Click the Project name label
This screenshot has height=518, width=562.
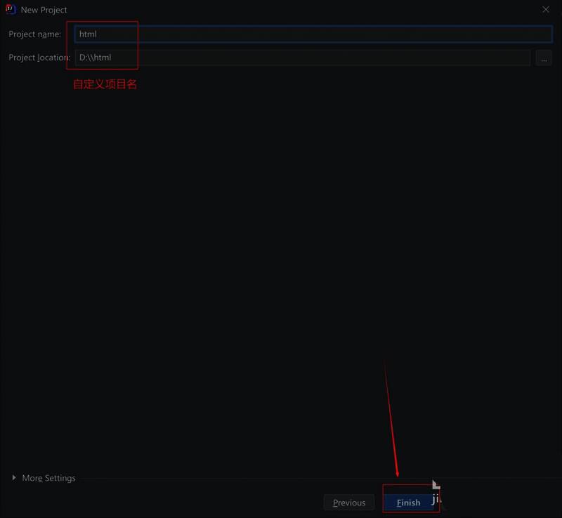pos(34,34)
